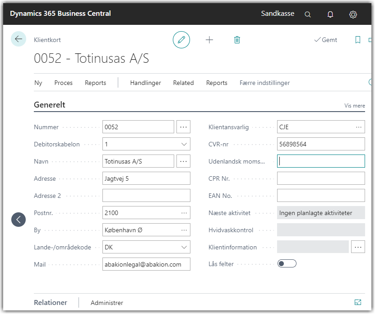
Task: Click the pencil edit icon
Action: click(181, 40)
